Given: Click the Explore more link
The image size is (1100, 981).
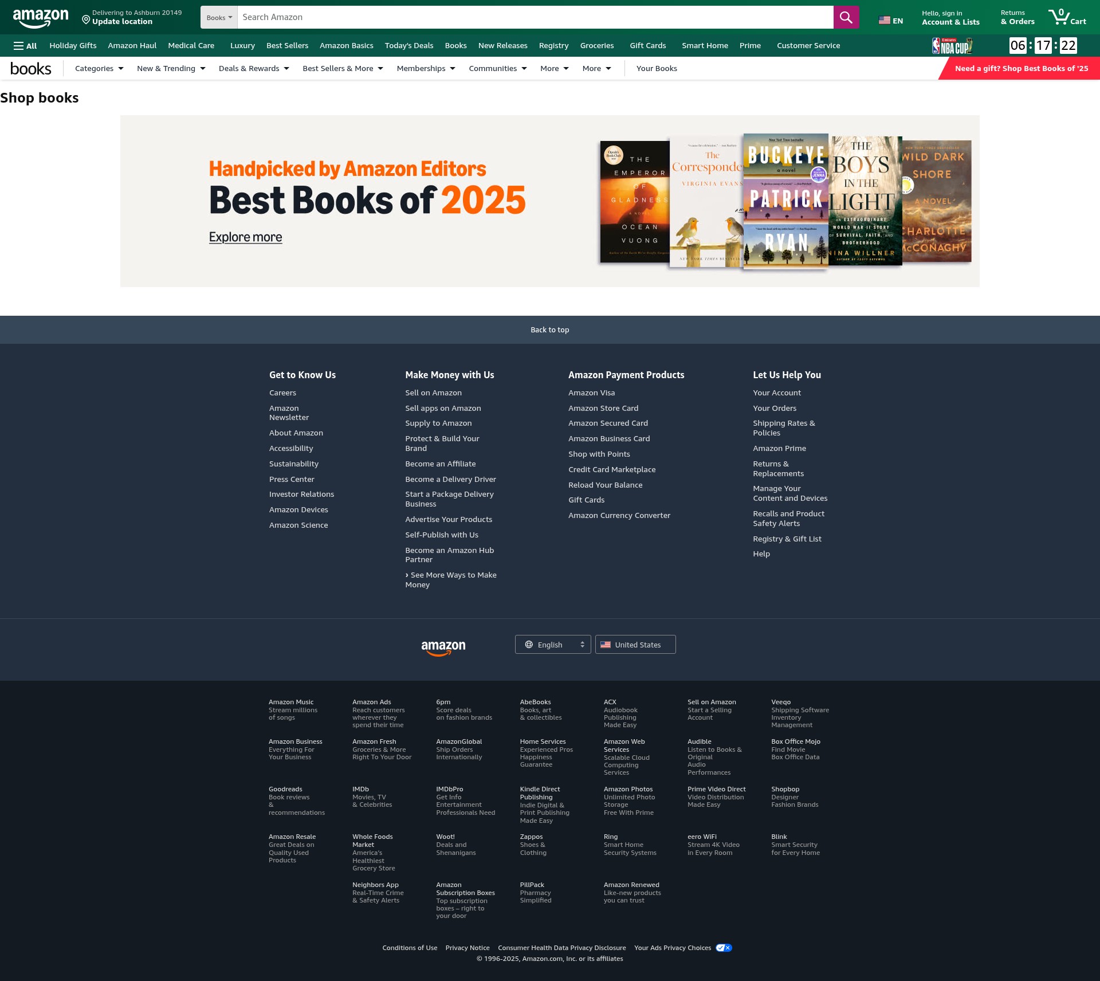Looking at the screenshot, I should point(245,237).
